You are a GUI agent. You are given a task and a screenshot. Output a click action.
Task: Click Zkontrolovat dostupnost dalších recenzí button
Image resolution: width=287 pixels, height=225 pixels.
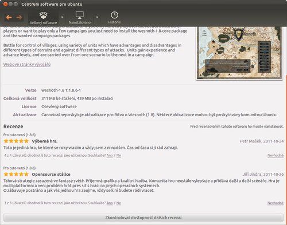click(x=143, y=218)
